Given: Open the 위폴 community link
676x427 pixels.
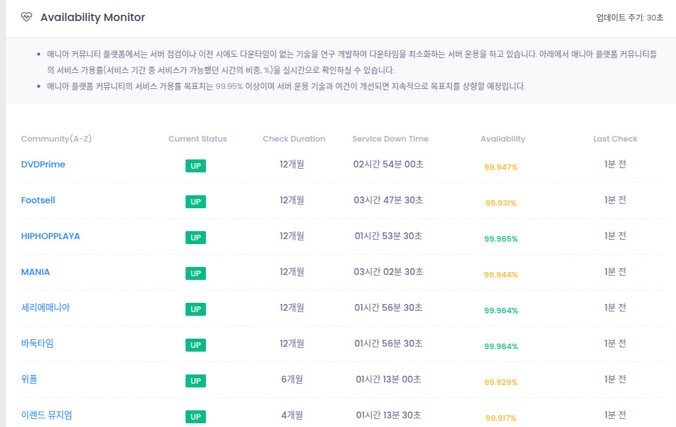Looking at the screenshot, I should click(x=29, y=379).
